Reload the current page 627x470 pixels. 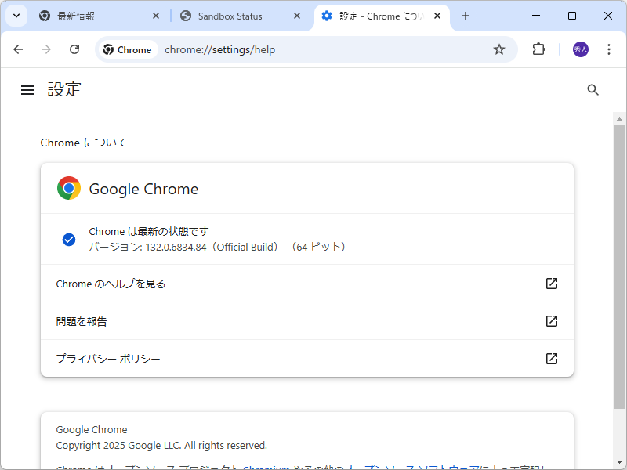tap(74, 49)
